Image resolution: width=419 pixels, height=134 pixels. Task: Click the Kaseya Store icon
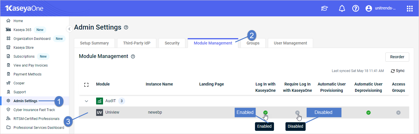click(8, 47)
